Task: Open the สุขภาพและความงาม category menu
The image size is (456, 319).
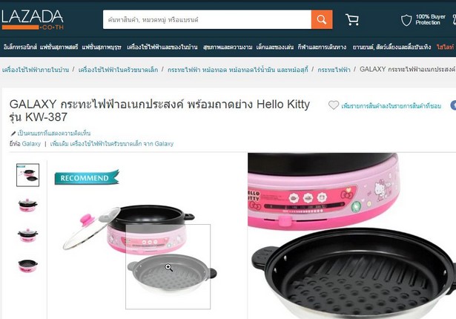Action: 228,47
